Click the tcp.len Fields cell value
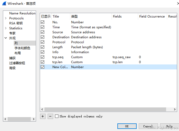Viewport: 179px width, 131px height. (x=118, y=62)
